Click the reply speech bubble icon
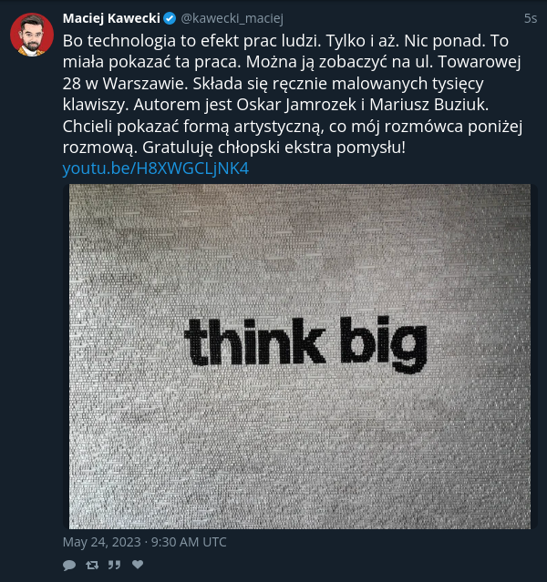The image size is (547, 582). click(x=69, y=565)
